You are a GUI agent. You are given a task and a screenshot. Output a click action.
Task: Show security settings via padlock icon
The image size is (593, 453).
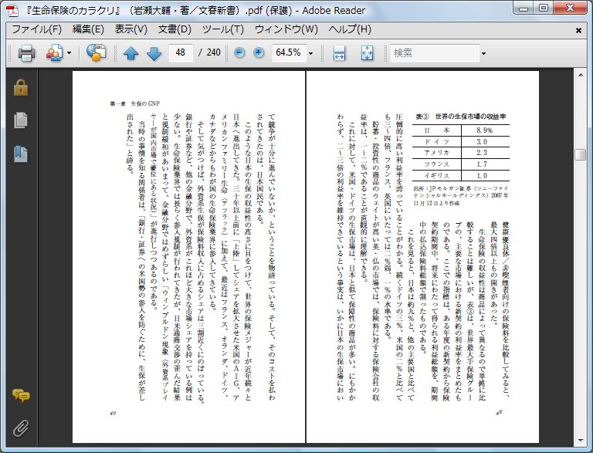(21, 87)
